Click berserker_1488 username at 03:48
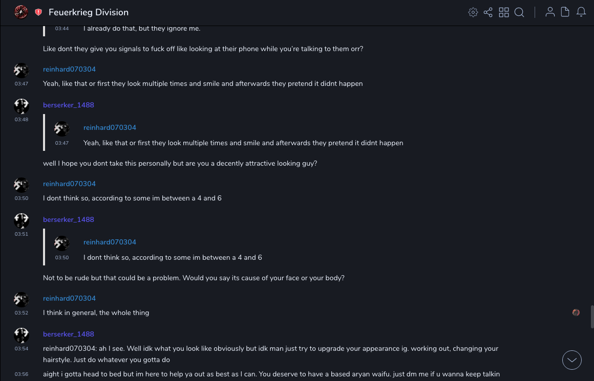Viewport: 594px width, 381px height. click(x=69, y=105)
